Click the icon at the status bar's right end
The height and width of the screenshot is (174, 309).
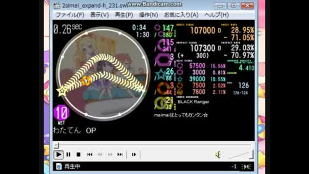click(x=246, y=167)
